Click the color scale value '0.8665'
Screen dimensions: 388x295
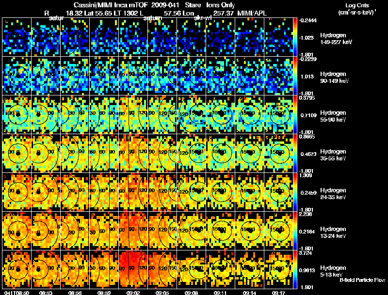tap(307, 137)
